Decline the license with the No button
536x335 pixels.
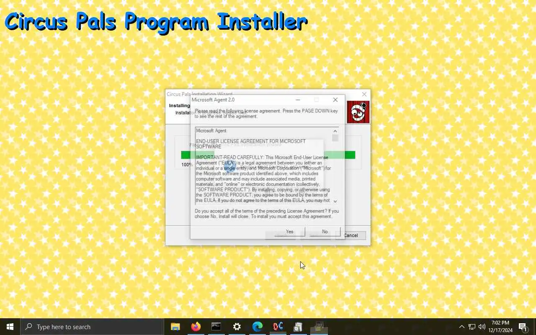point(325,232)
